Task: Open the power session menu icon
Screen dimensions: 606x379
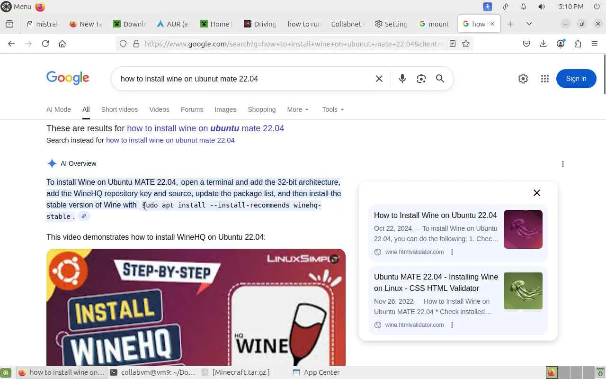Action: (597, 7)
